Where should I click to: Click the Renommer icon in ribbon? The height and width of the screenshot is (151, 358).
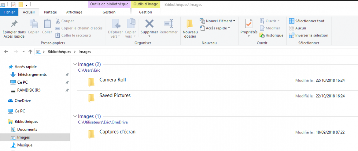click(x=168, y=24)
